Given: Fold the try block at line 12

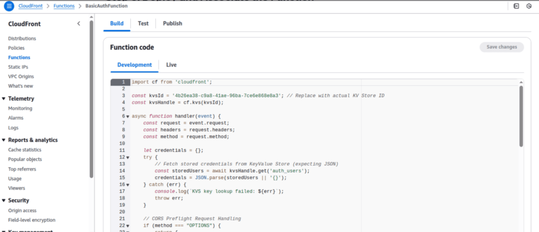Looking at the screenshot, I should pos(128,157).
